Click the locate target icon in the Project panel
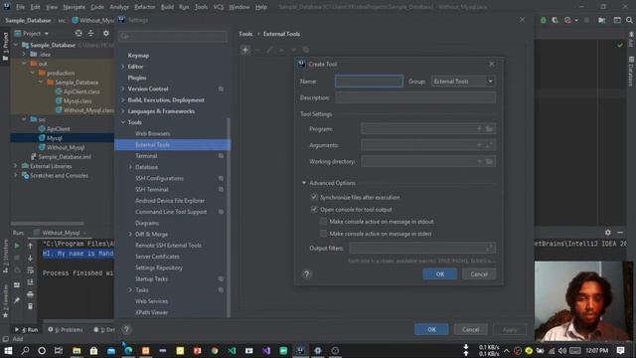Viewport: 636px width, 358px height. click(x=79, y=33)
